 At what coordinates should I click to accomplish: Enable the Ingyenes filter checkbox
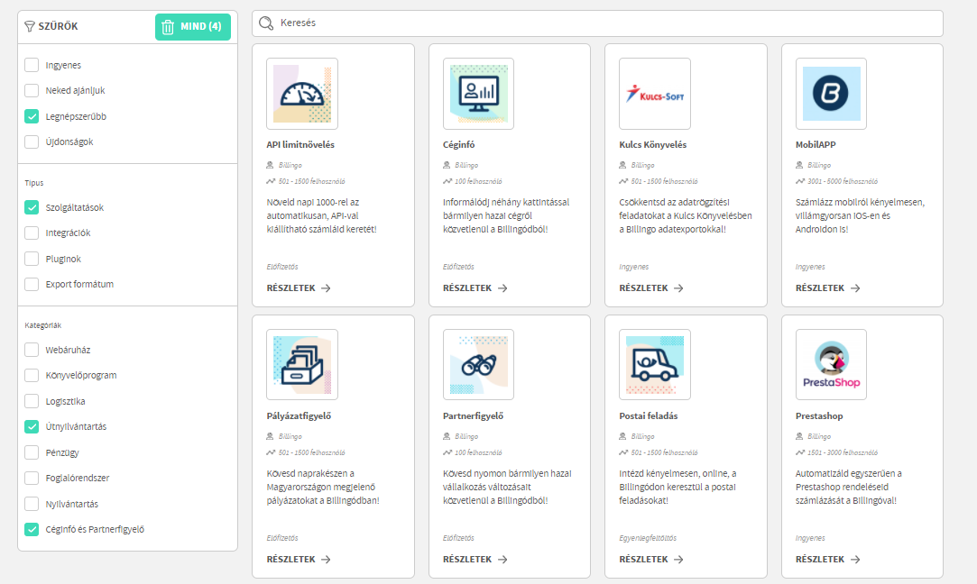pyautogui.click(x=32, y=65)
